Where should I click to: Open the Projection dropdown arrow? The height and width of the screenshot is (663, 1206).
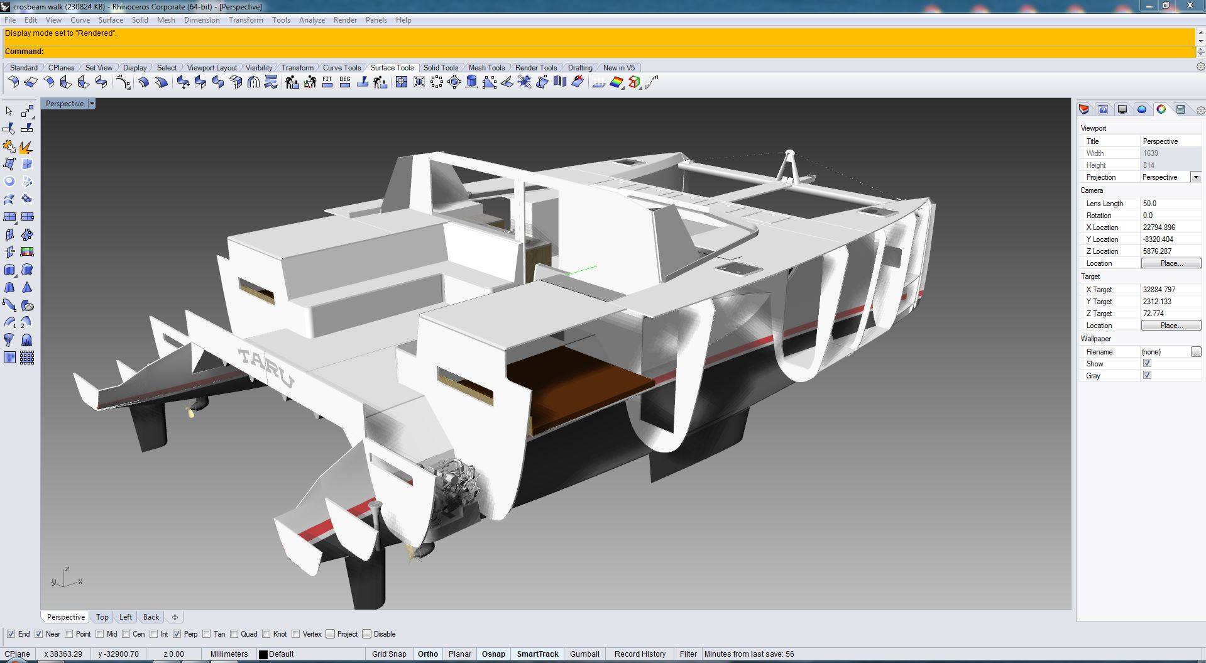tap(1195, 177)
